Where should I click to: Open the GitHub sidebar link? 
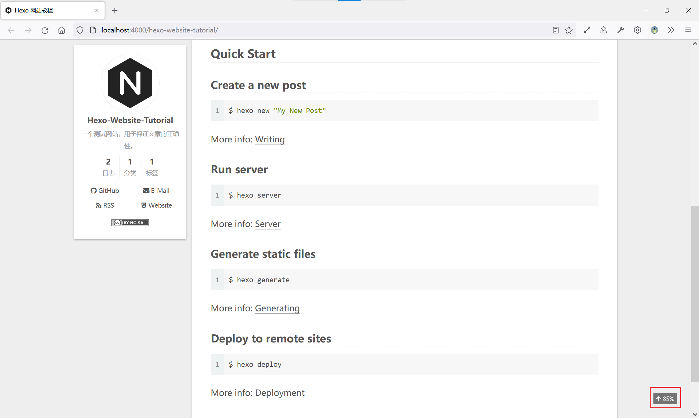coord(105,190)
